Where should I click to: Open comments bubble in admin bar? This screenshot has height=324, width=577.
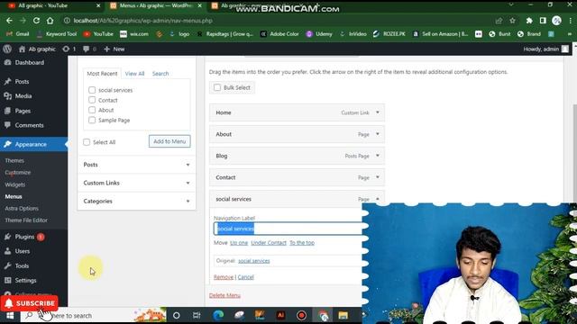[x=87, y=49]
